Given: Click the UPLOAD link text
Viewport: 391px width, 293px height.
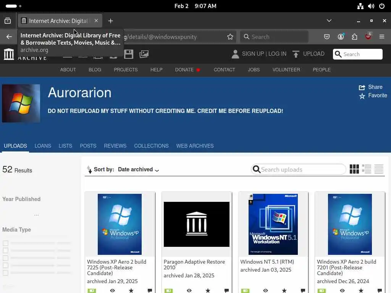Looking at the screenshot, I should click(314, 54).
